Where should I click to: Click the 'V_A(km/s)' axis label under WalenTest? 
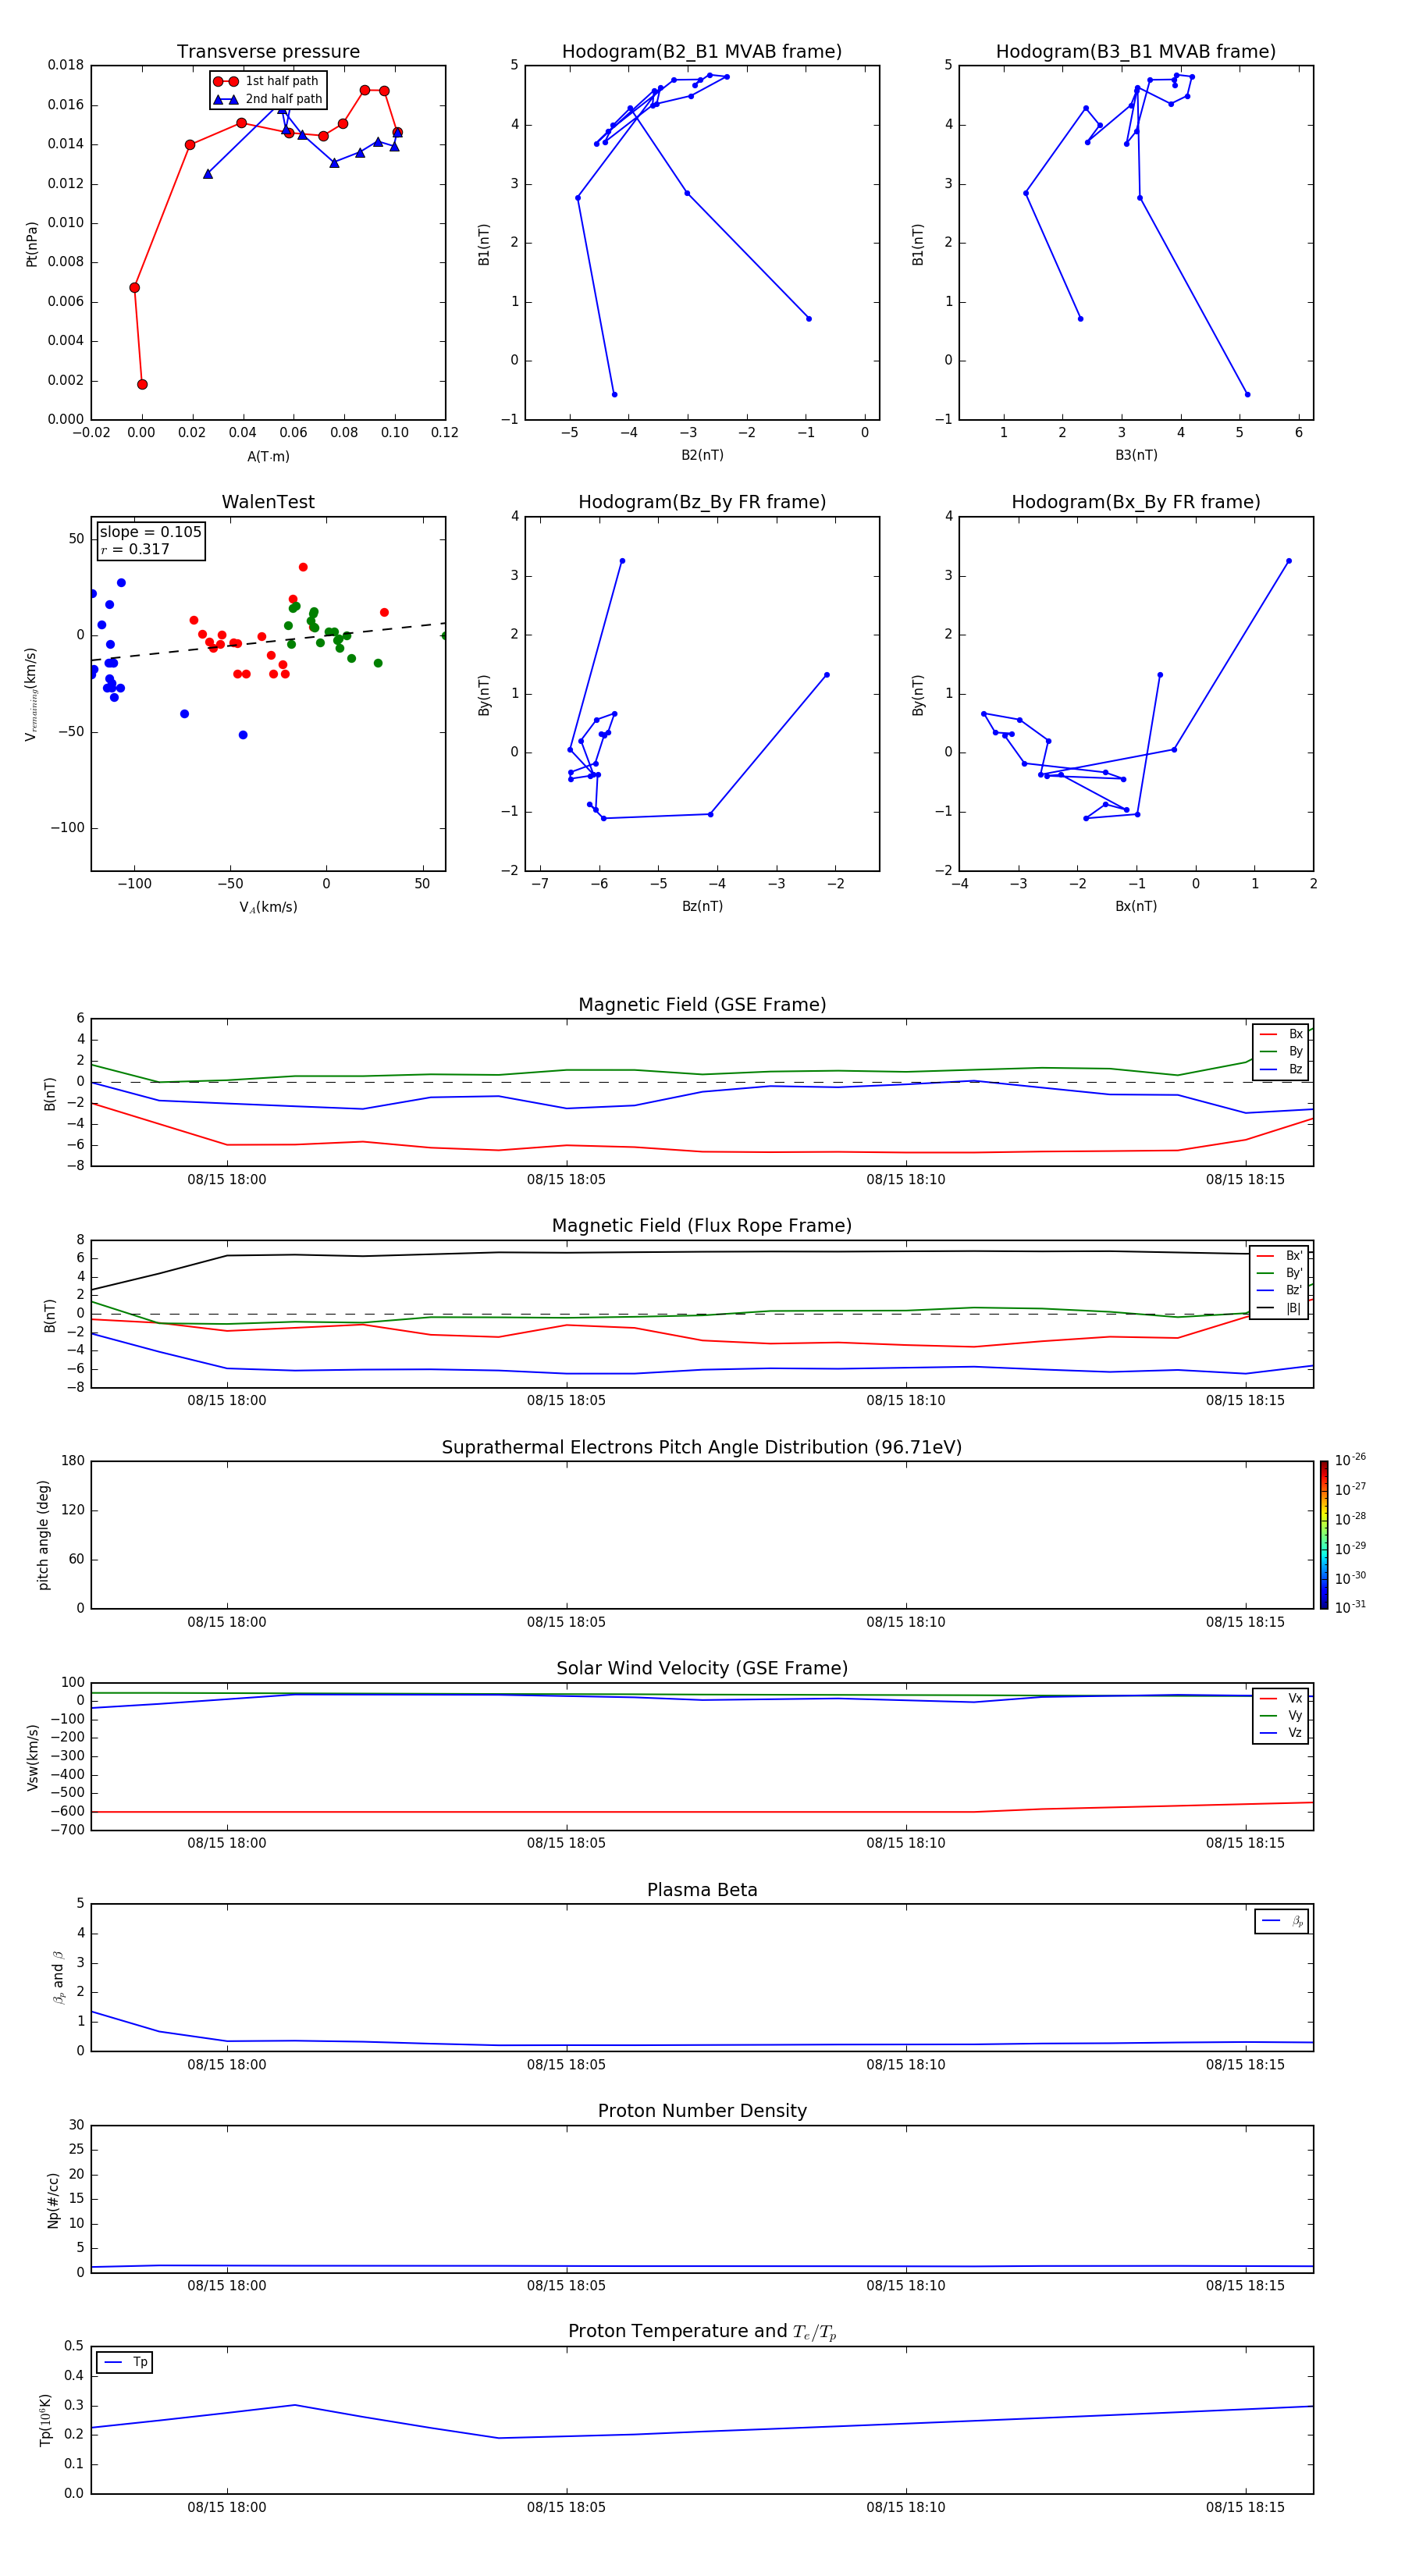[268, 907]
